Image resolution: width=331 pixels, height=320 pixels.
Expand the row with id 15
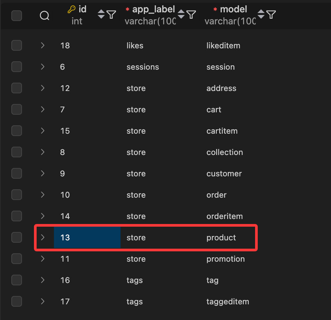click(x=43, y=131)
